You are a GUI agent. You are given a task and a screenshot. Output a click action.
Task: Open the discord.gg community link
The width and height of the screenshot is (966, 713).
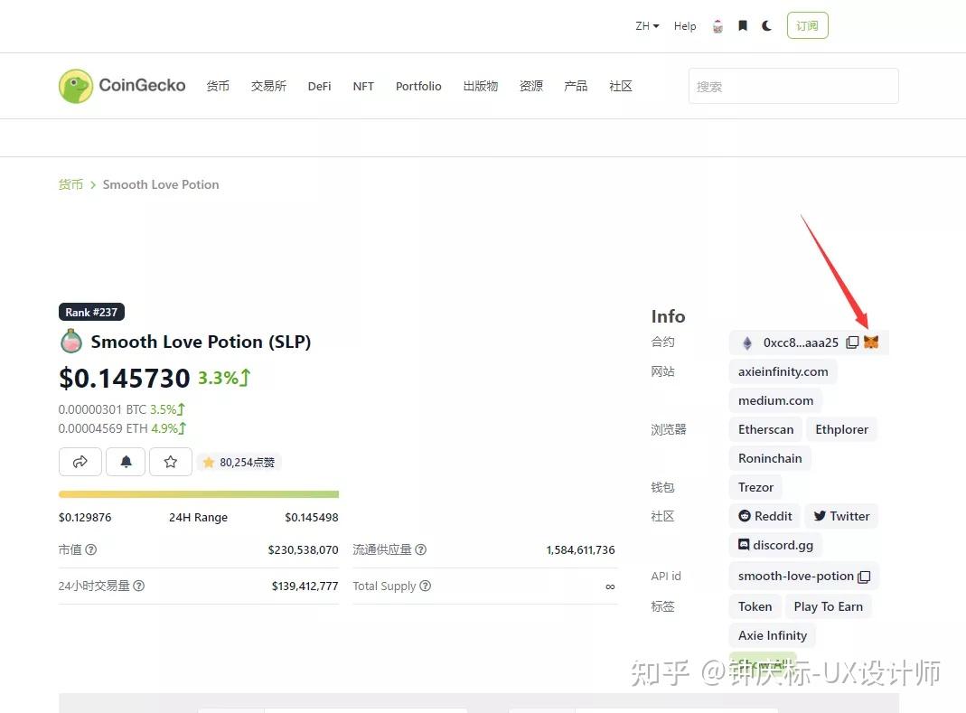(x=775, y=546)
